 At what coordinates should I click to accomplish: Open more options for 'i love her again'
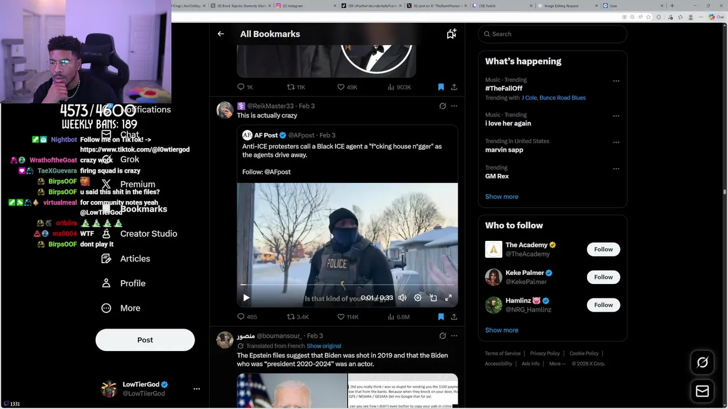click(x=616, y=116)
